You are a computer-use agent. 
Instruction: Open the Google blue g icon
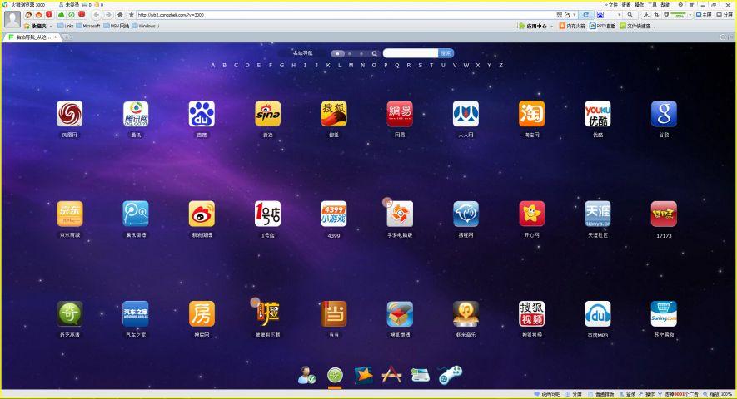pos(664,114)
